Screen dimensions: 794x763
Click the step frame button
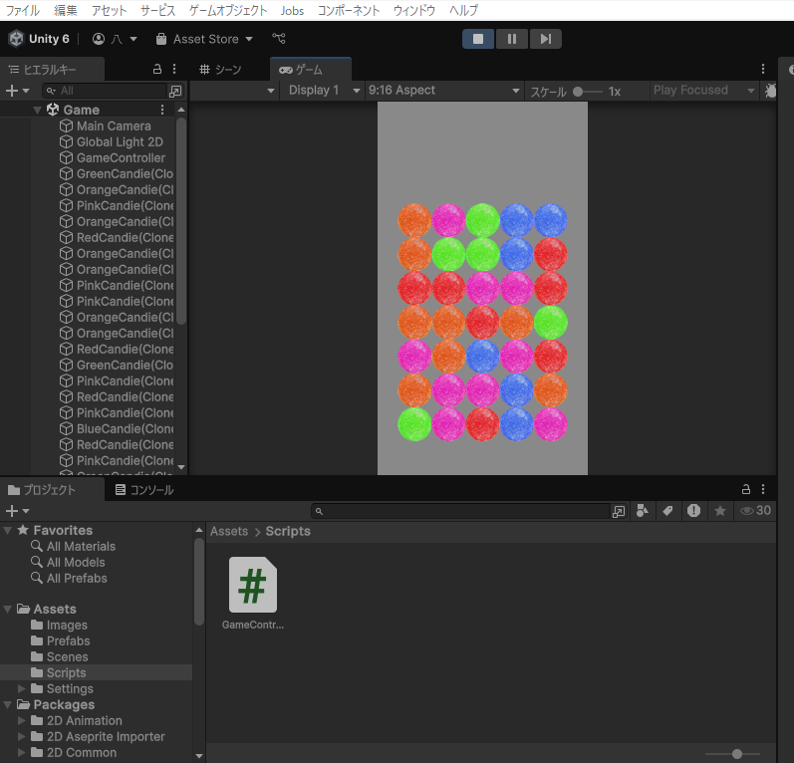(545, 39)
